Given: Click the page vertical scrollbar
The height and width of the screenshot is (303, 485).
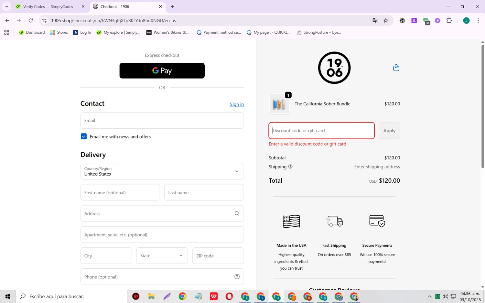Looking at the screenshot, I should (483, 106).
